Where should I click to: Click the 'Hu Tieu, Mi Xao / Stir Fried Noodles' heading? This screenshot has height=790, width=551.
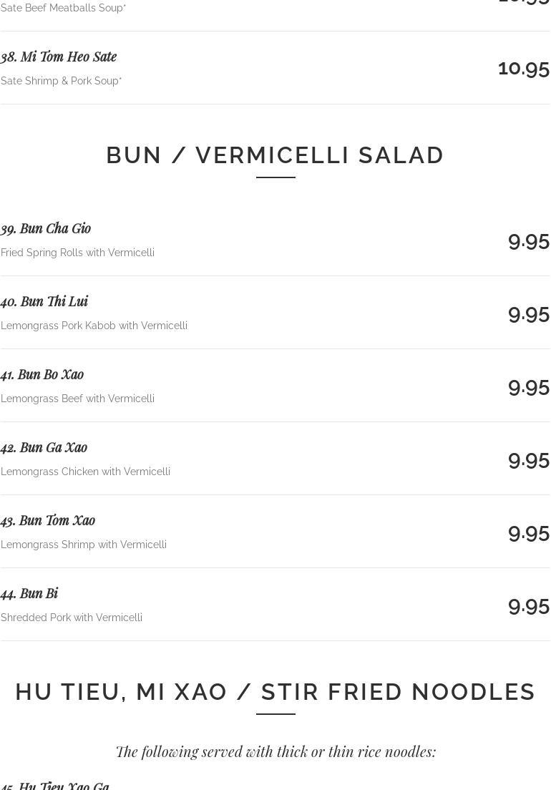click(x=275, y=692)
